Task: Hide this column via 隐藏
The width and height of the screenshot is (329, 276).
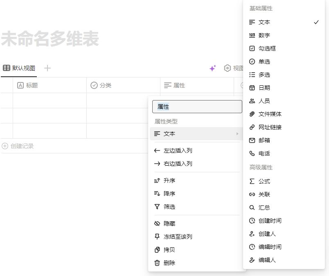Action: [x=169, y=224]
